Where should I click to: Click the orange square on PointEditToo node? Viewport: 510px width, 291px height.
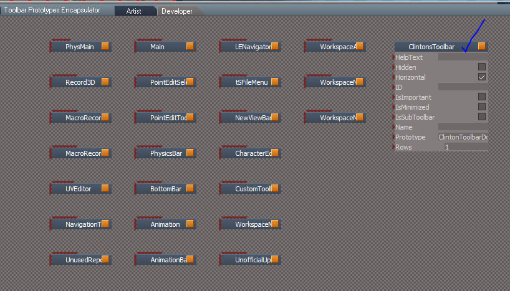190,117
